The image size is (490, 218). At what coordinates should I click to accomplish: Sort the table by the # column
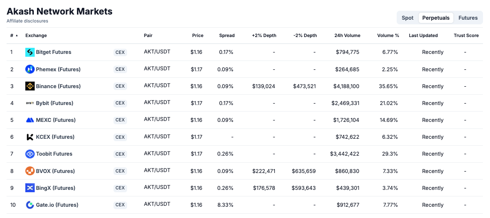click(14, 36)
